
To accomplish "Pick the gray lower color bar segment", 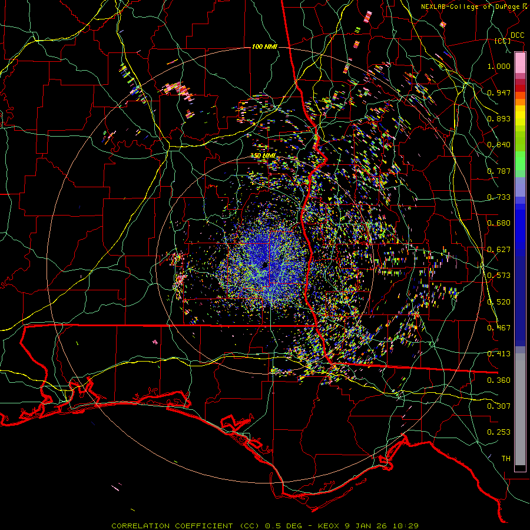I will coord(520,409).
